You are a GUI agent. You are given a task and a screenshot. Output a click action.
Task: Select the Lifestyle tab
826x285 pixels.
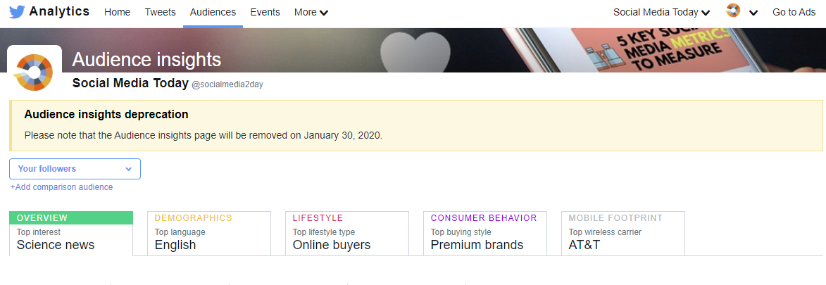pos(346,232)
